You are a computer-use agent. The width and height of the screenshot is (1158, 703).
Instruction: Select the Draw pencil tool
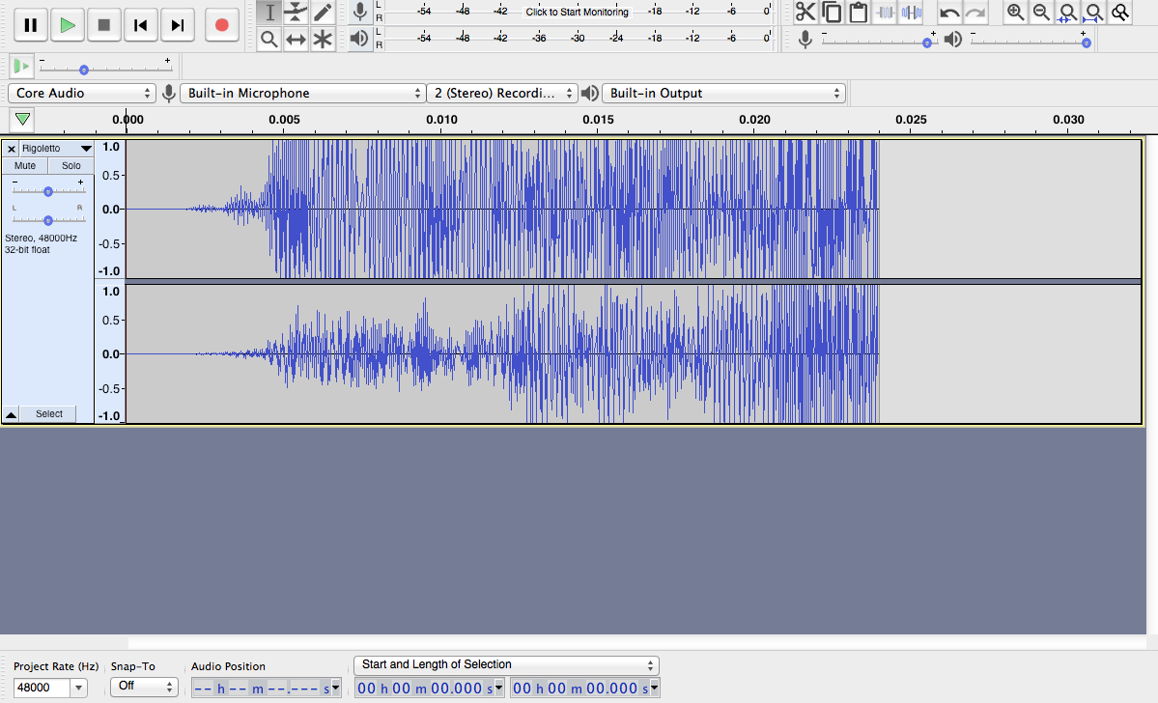point(323,12)
